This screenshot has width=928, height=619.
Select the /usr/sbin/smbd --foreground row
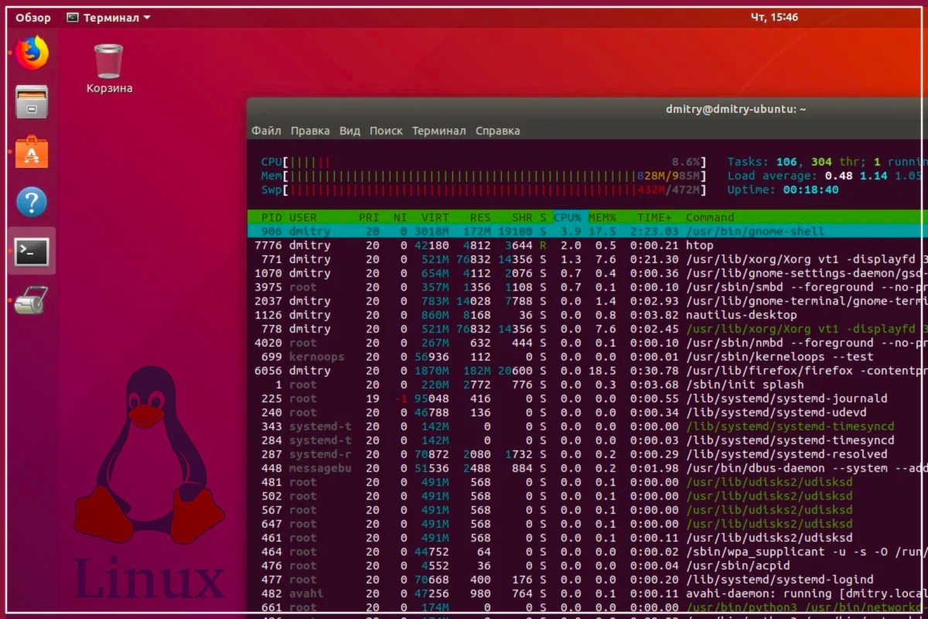pos(588,287)
